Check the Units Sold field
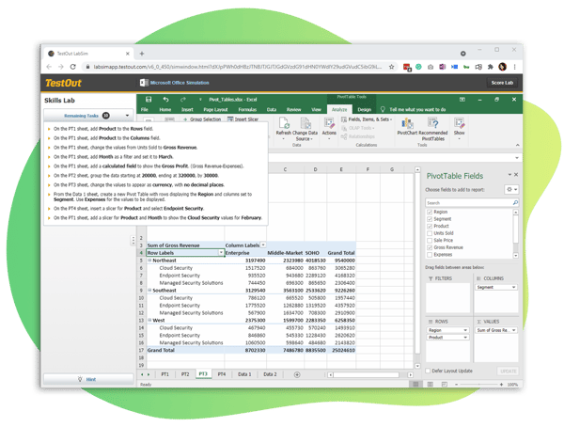This screenshot has height=427, width=564. tap(430, 233)
